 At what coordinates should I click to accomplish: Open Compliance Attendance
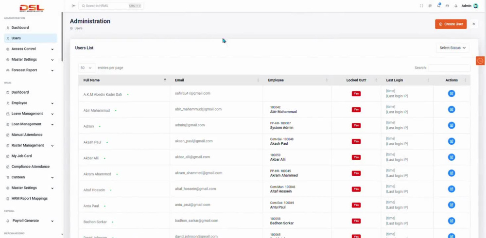(x=30, y=167)
